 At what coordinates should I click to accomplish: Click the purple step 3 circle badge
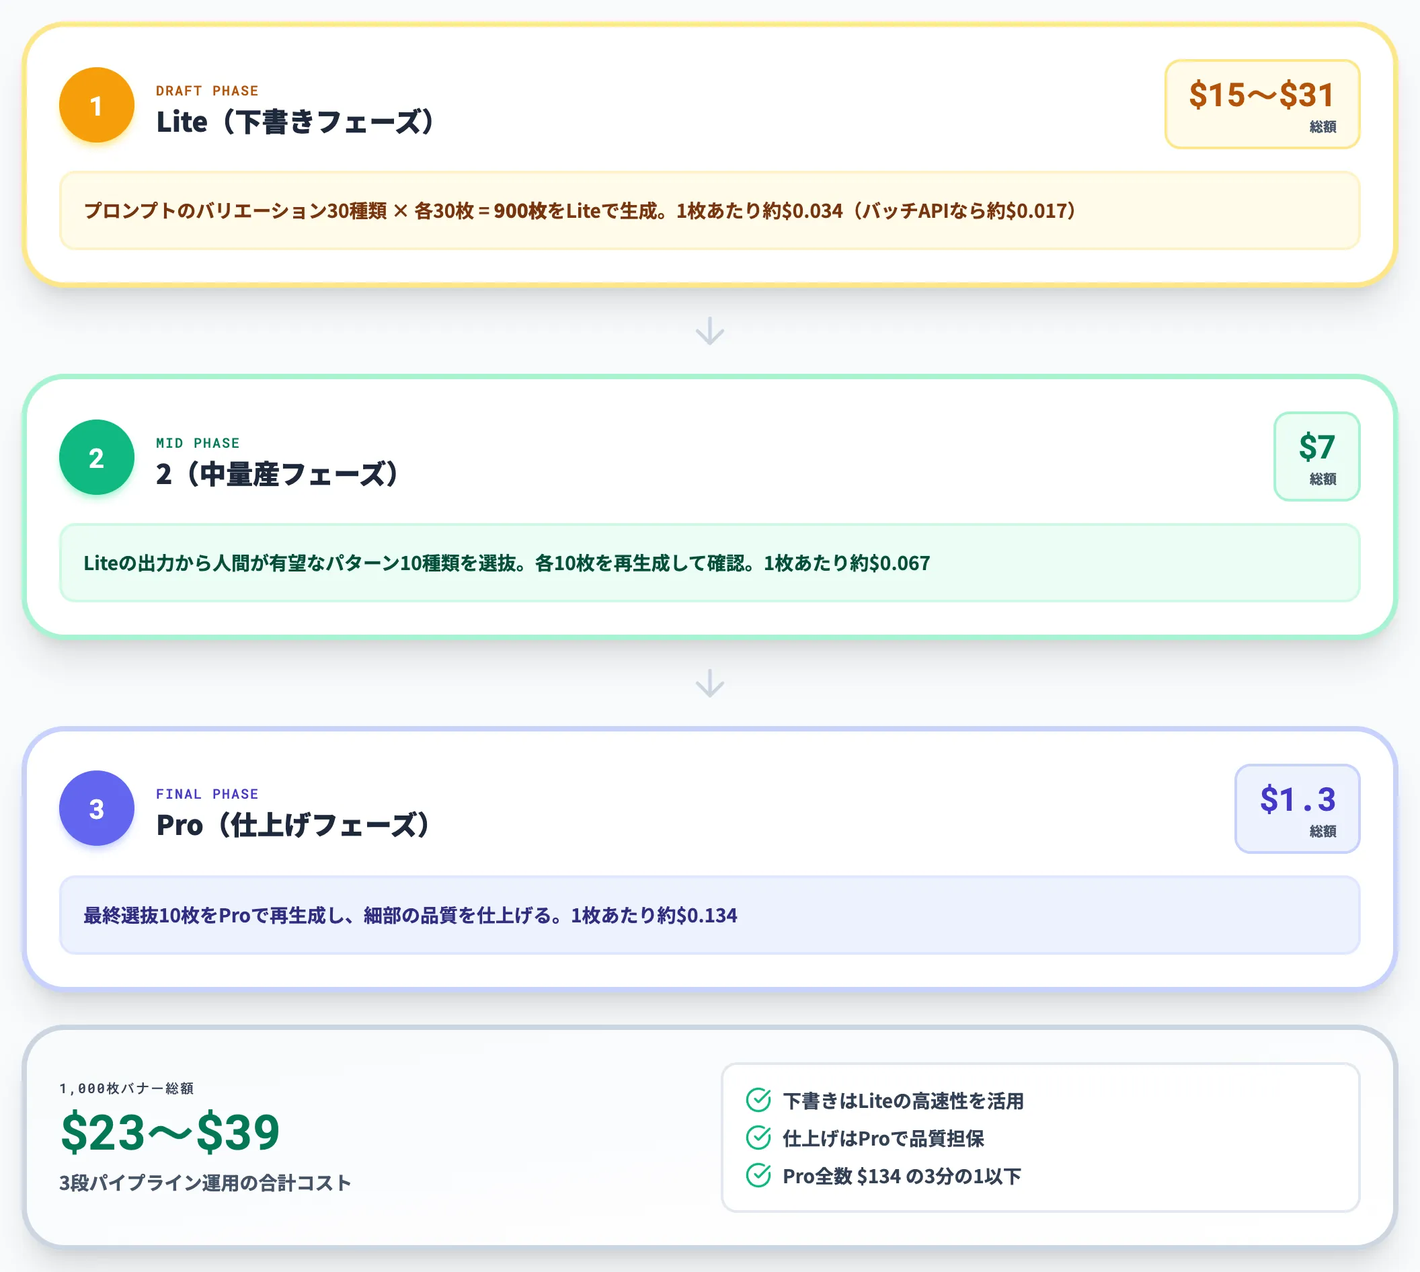coord(96,809)
